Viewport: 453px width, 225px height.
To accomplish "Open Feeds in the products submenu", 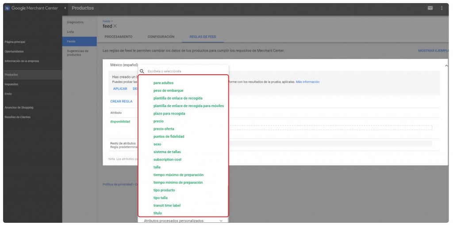I will tap(79, 41).
